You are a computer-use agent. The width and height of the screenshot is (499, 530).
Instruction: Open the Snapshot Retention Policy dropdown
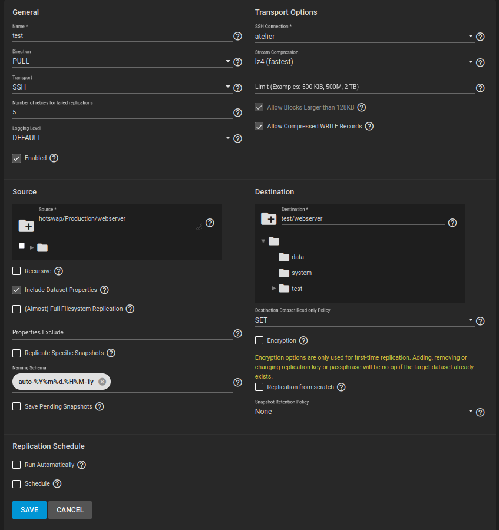(364, 412)
